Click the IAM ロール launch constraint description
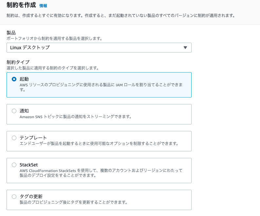 (101, 87)
